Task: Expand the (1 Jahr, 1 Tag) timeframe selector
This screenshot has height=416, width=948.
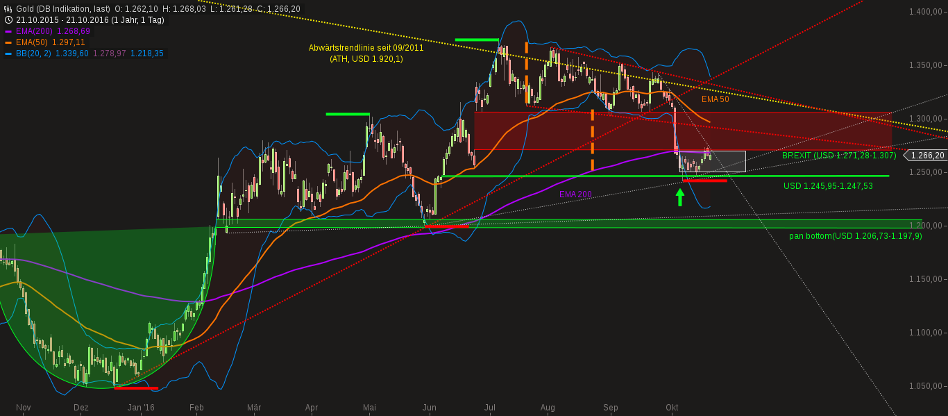Action: point(137,19)
